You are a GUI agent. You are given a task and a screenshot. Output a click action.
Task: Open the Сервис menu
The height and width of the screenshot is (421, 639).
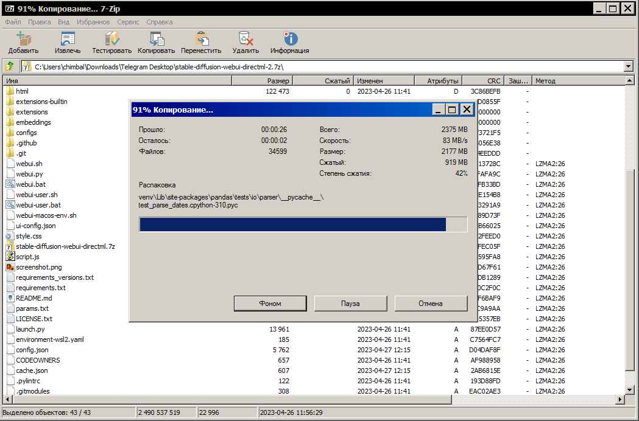click(128, 22)
